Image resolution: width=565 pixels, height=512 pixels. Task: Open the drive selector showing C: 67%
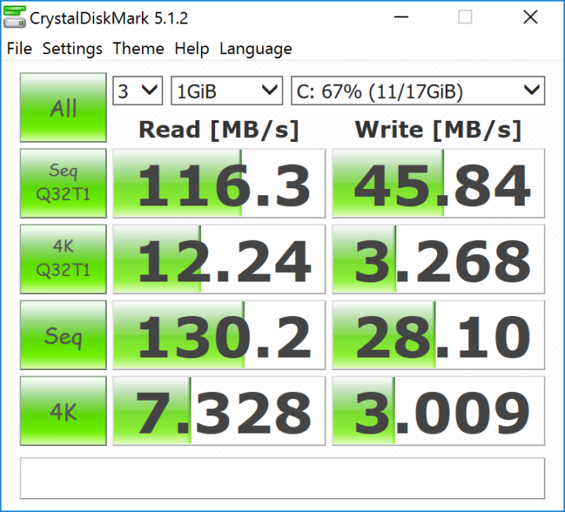[x=417, y=91]
